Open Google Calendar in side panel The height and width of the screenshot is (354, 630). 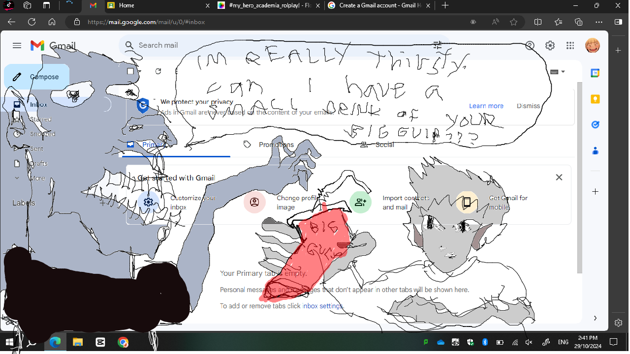click(595, 73)
